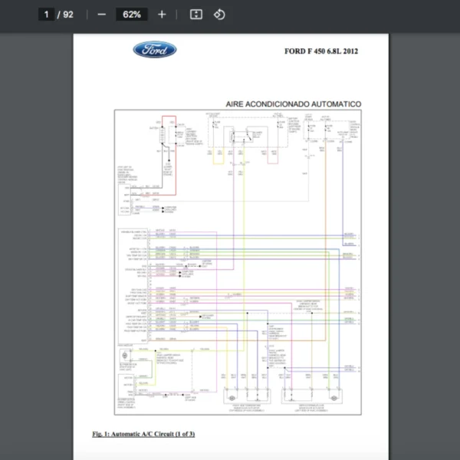Image resolution: width=460 pixels, height=460 pixels.
Task: Click the FORD F 450 6.8L 2012 title
Action: (x=320, y=52)
